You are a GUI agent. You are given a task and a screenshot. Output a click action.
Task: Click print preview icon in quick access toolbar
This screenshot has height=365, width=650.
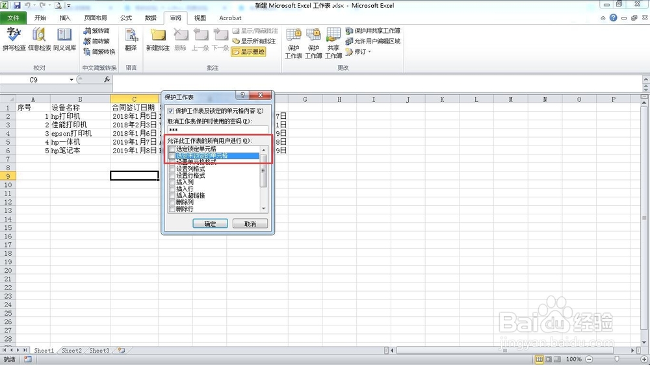(x=58, y=5)
